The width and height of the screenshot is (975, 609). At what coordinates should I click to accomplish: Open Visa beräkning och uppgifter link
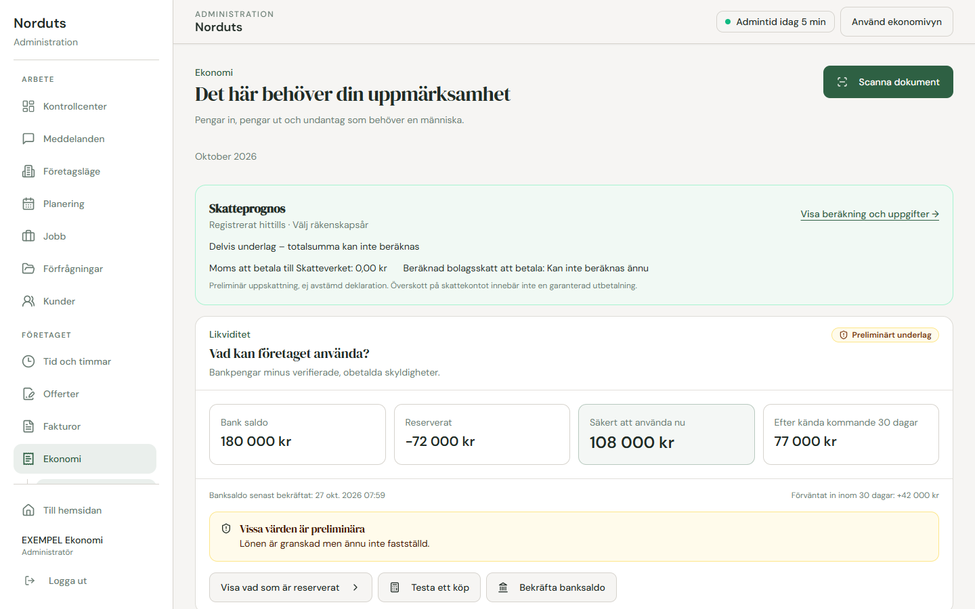[869, 214]
